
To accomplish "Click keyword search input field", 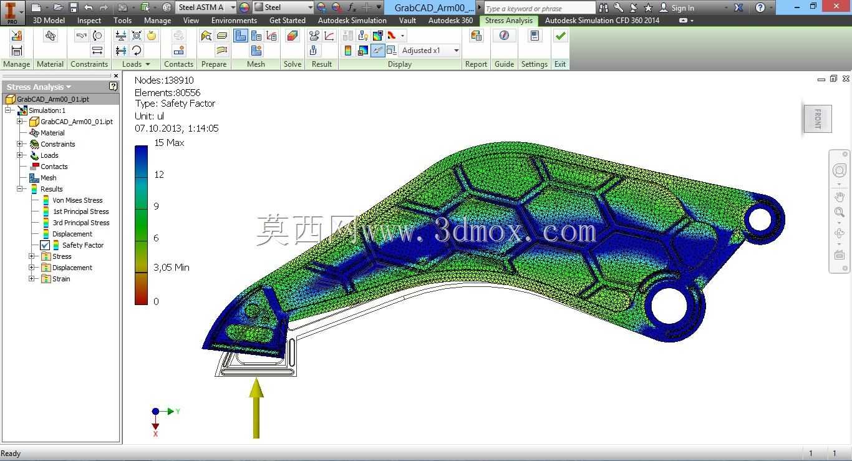I will [539, 8].
